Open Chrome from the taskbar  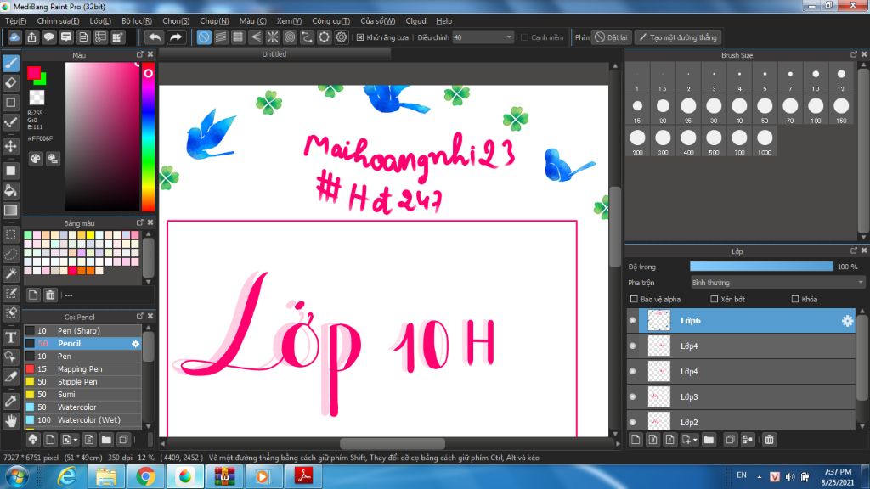145,477
